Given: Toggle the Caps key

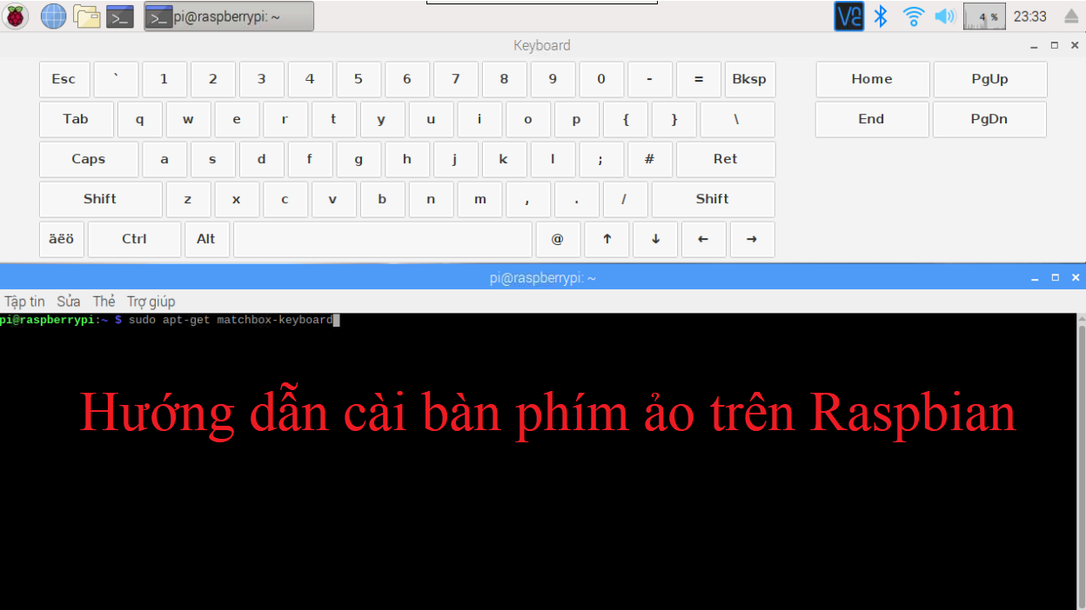Looking at the screenshot, I should [x=88, y=159].
